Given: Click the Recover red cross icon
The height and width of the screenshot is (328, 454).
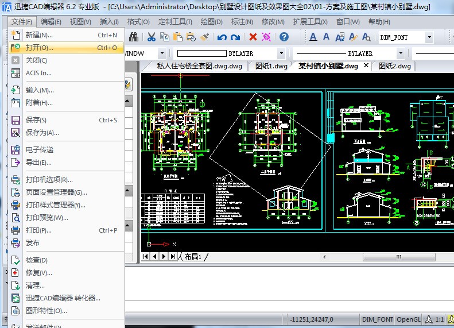Looking at the screenshot, I should (15, 273).
